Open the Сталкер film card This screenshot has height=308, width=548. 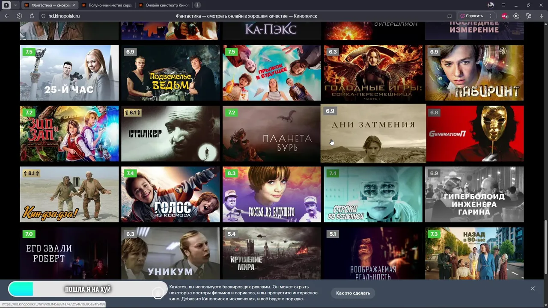[170, 133]
